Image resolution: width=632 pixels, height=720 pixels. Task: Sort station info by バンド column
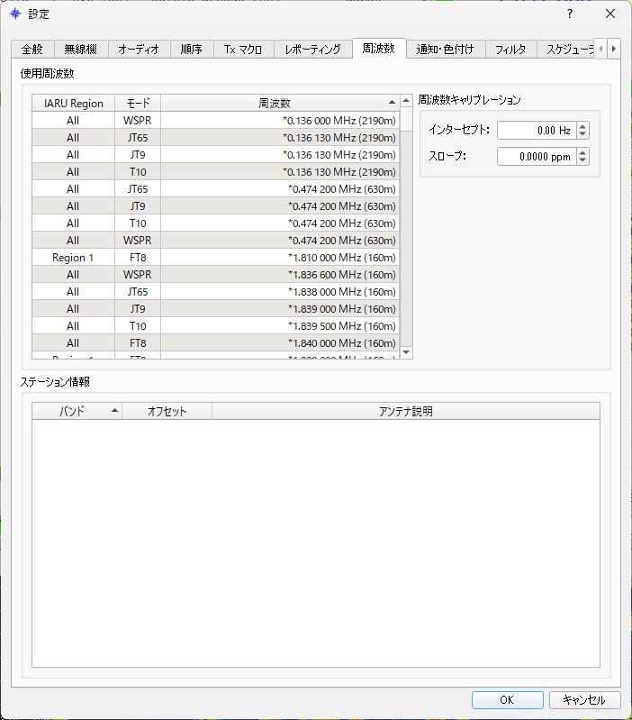[77, 412]
